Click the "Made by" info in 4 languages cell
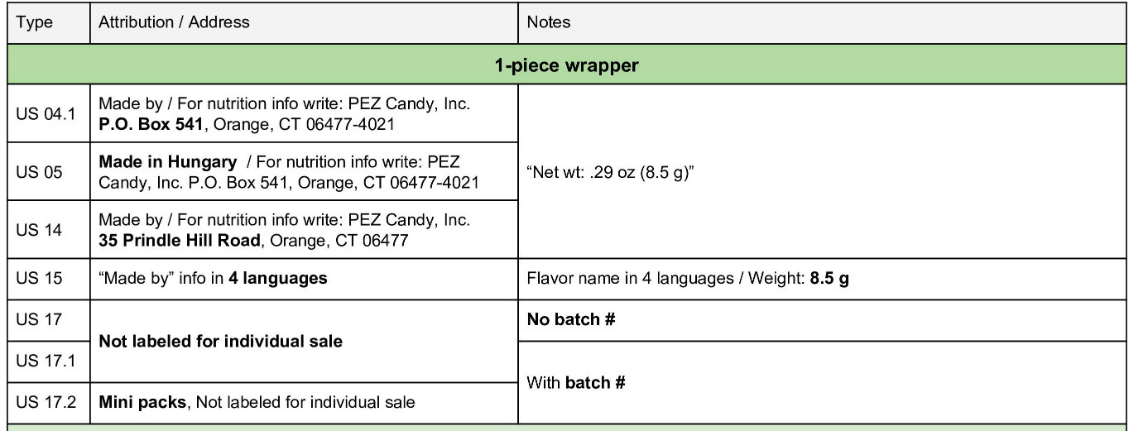The height and width of the screenshot is (431, 1129). 213,279
